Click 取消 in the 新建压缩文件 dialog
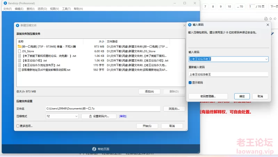Viewport: 278px width, 157px height. [172, 126]
